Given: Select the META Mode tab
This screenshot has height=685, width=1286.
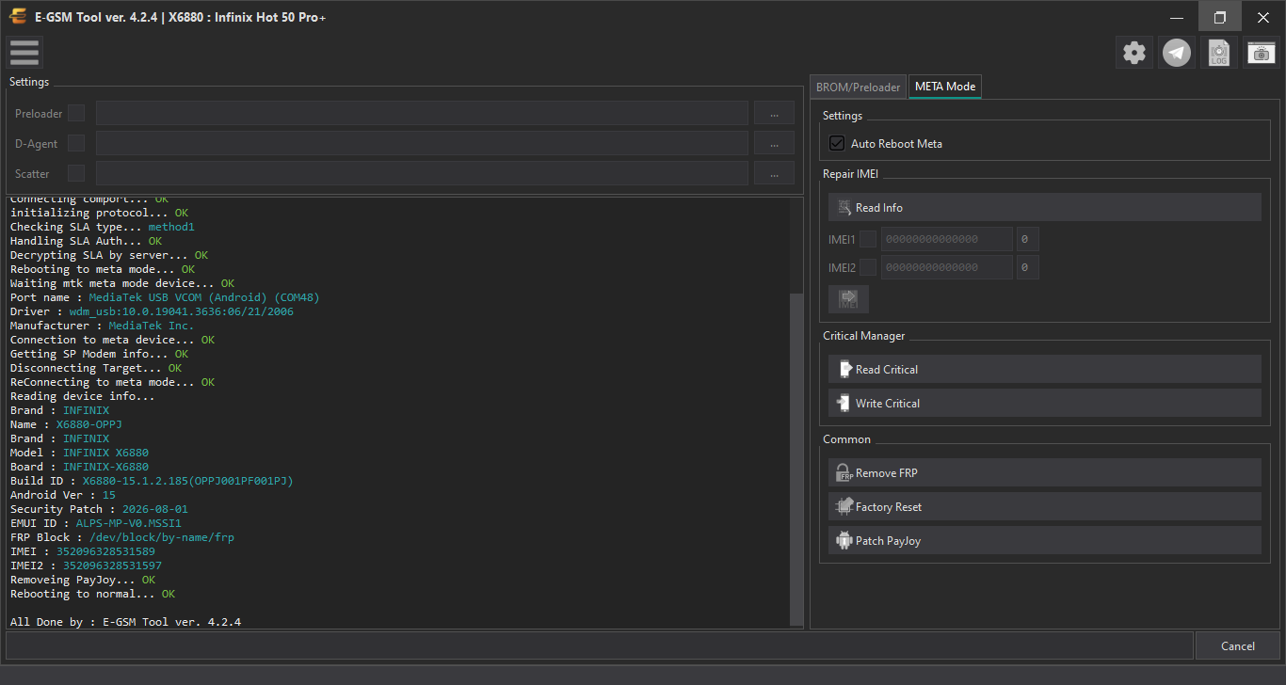Looking at the screenshot, I should coord(945,87).
